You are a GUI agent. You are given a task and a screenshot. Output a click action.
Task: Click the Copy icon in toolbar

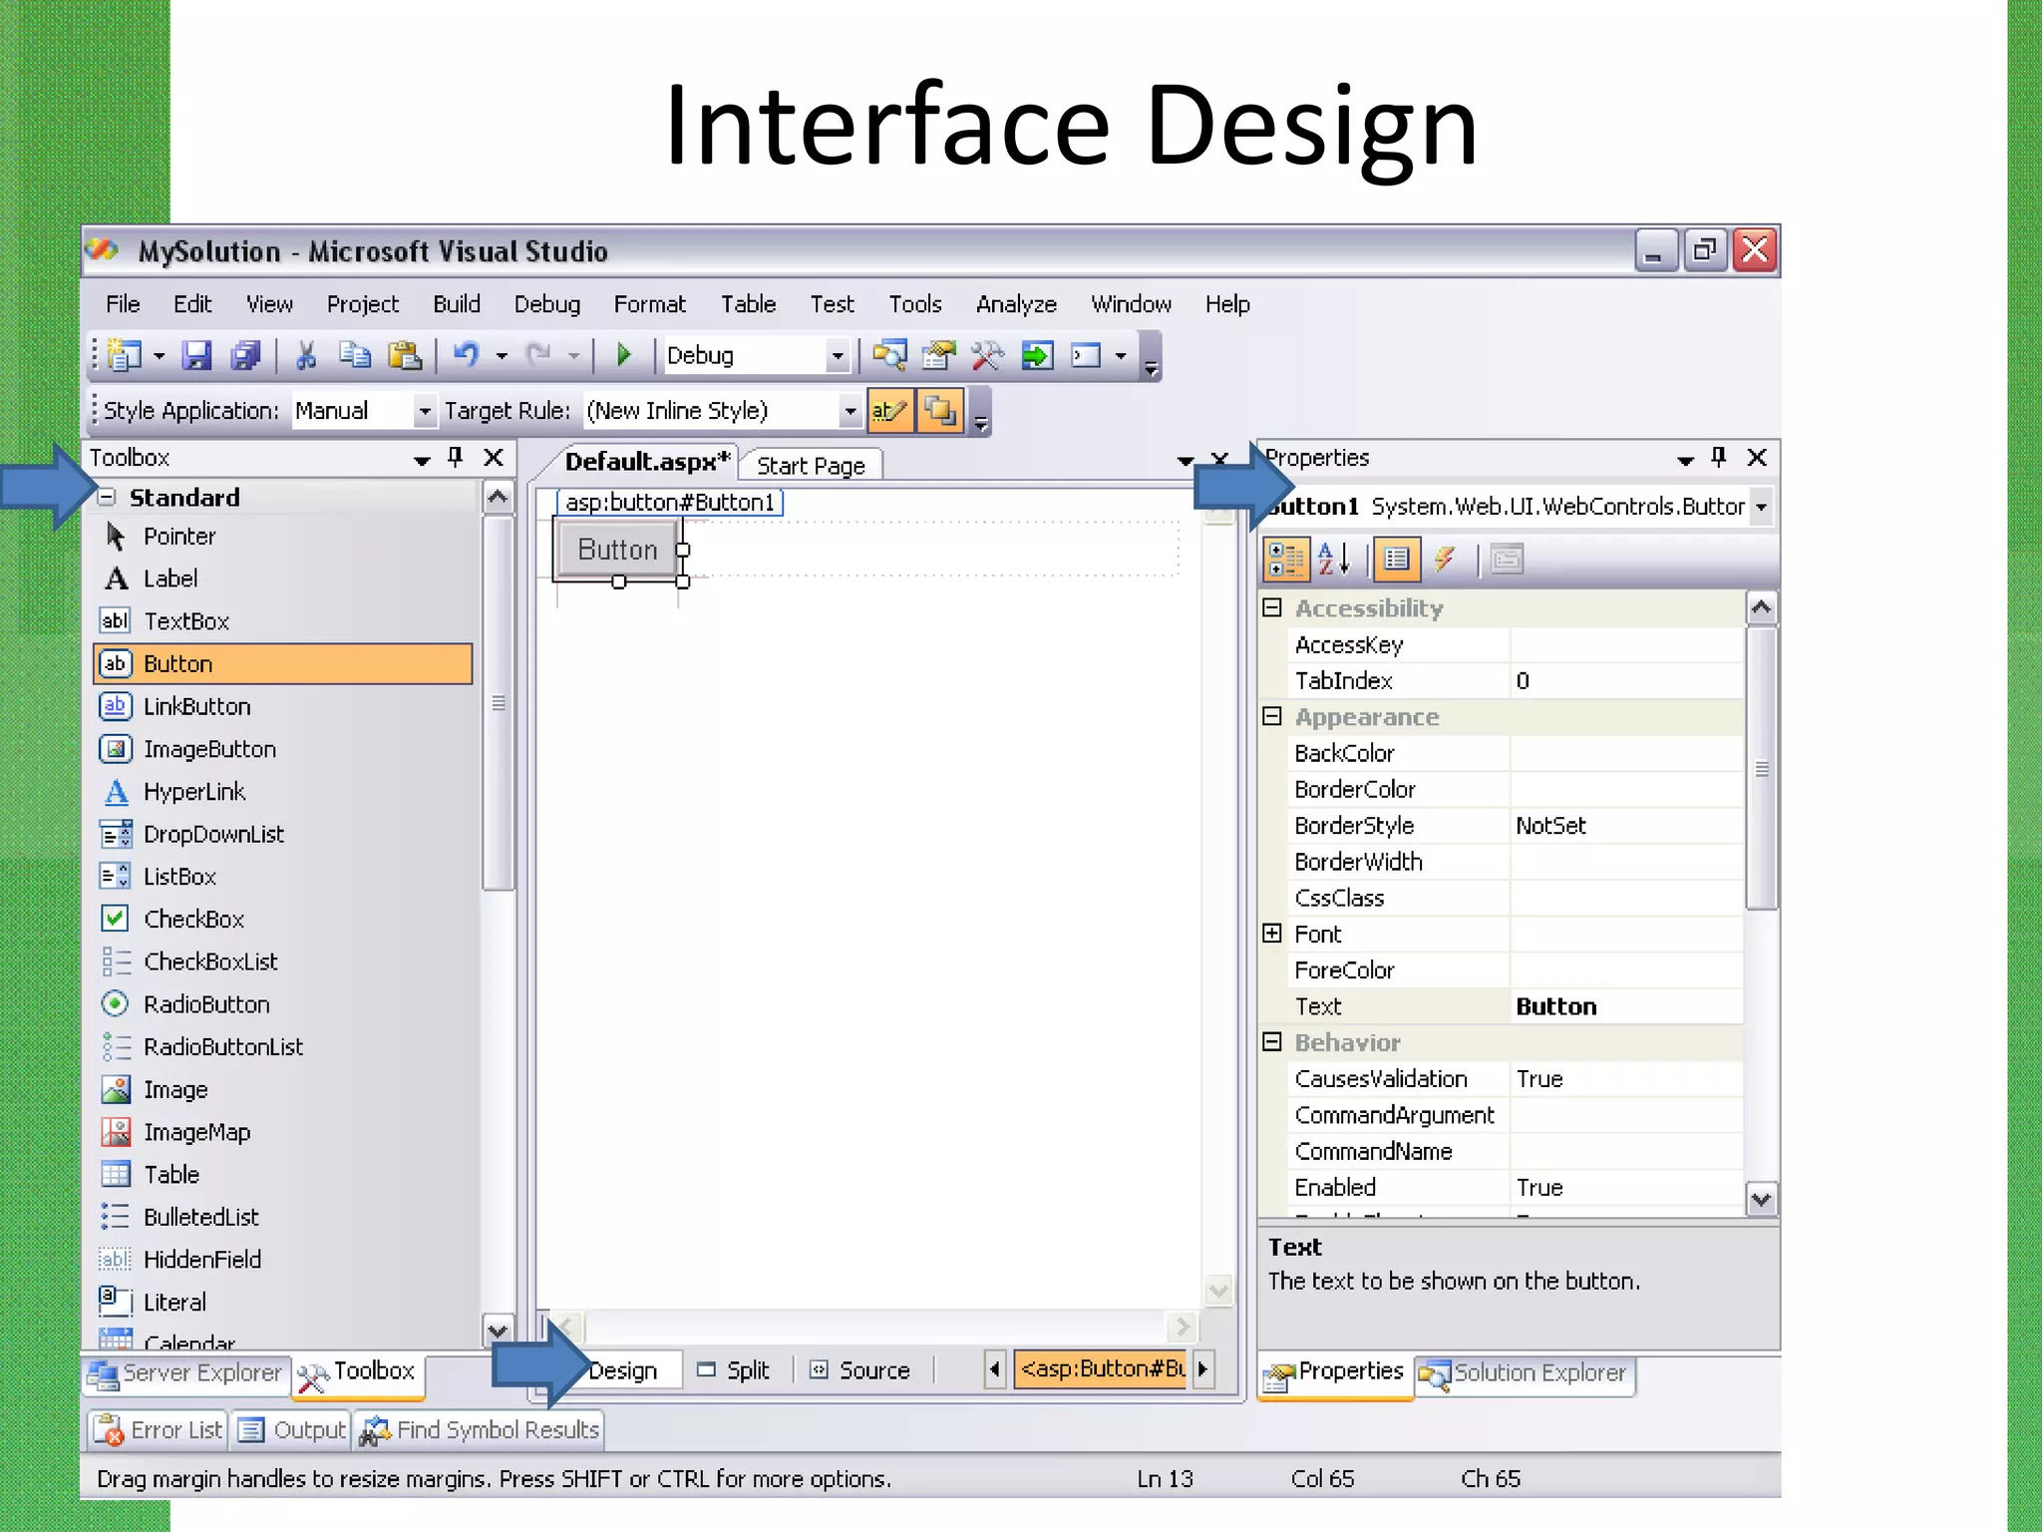point(354,355)
